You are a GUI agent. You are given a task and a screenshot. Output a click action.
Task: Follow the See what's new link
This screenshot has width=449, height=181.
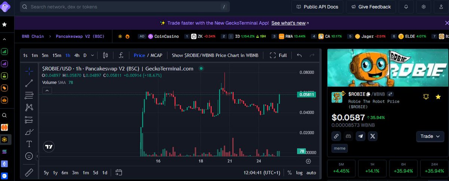(x=290, y=23)
